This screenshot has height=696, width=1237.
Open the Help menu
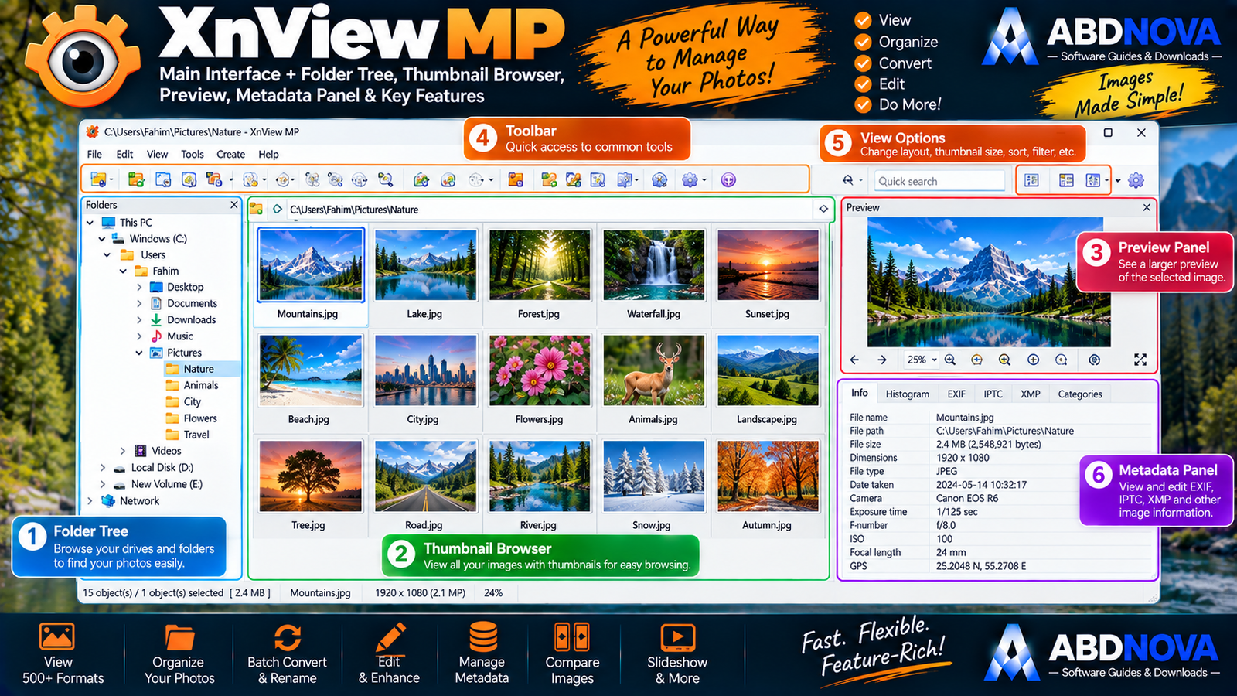point(268,155)
